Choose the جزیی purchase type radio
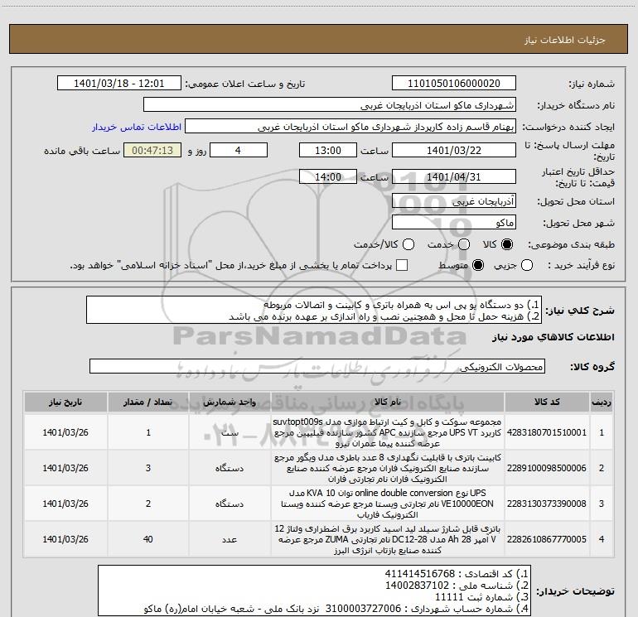Viewport: 638px width, 617px height. click(527, 265)
